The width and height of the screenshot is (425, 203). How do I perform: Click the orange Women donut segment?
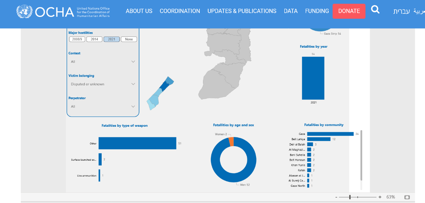pos(231,142)
